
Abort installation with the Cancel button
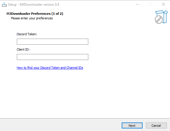tap(156, 126)
